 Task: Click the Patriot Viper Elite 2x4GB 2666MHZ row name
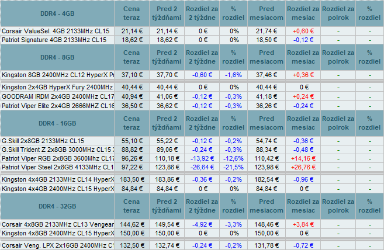(58, 106)
